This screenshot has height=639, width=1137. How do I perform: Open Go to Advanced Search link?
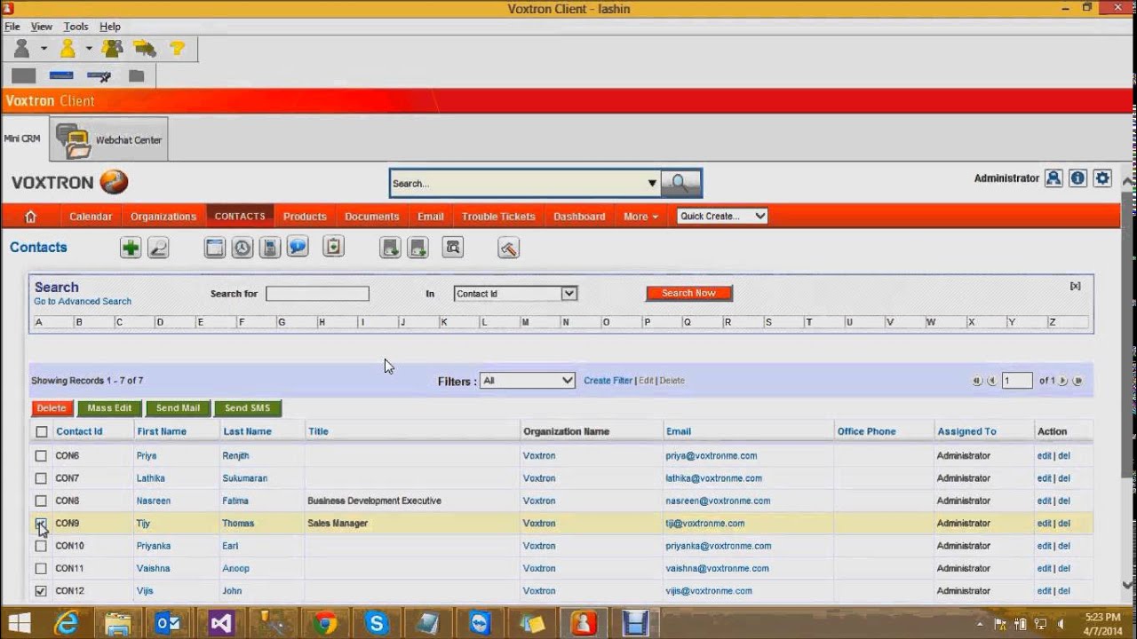pos(83,302)
